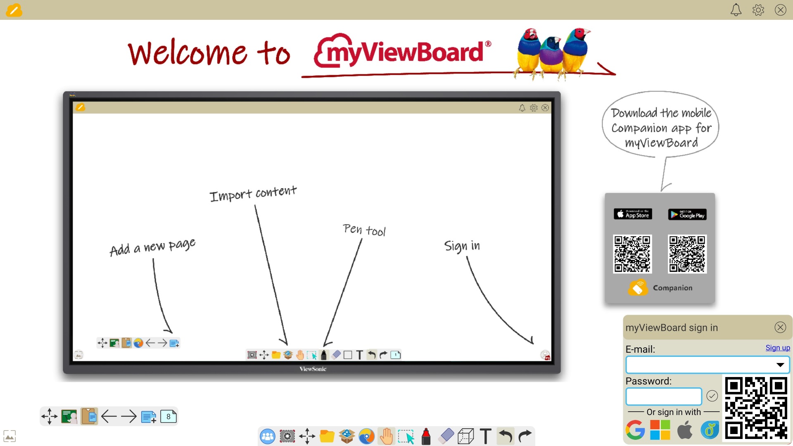
Task: Click the Redo button in toolbar
Action: pos(525,436)
